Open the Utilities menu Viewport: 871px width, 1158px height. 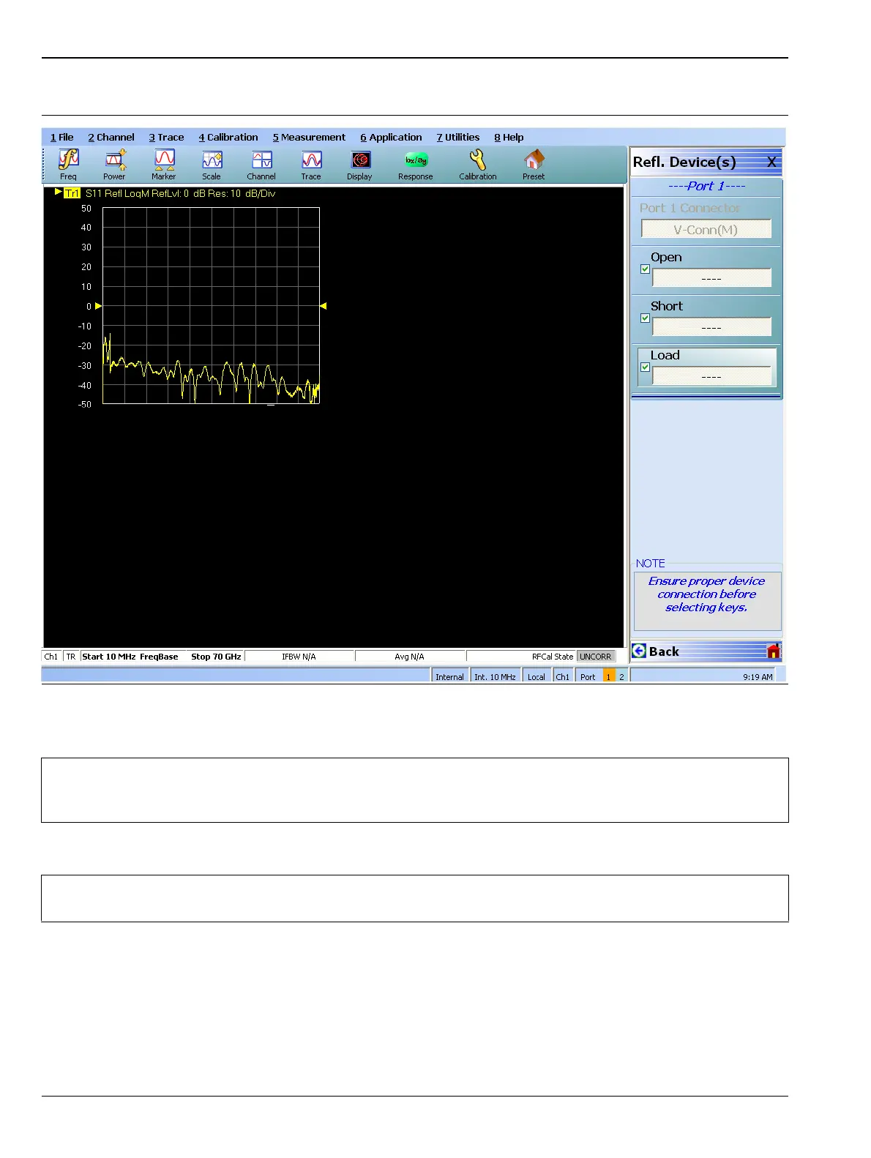458,137
